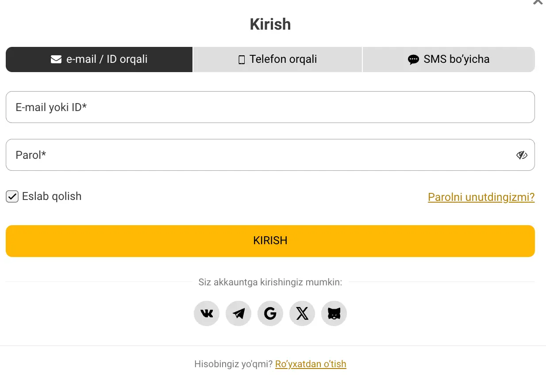Switch to the Telefon orqali tab
This screenshot has height=384, width=546.
(x=277, y=59)
